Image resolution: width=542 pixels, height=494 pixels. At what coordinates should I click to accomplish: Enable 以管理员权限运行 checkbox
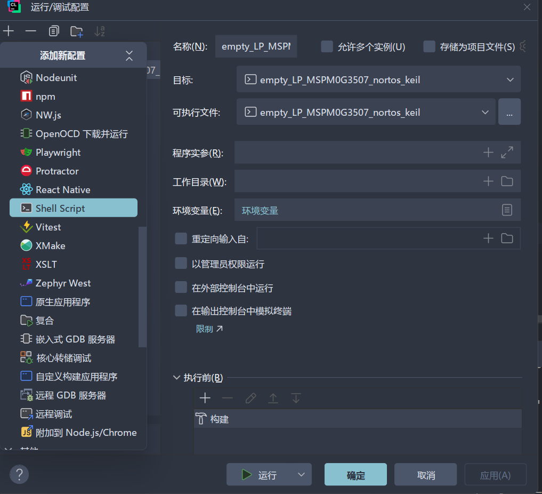point(181,263)
